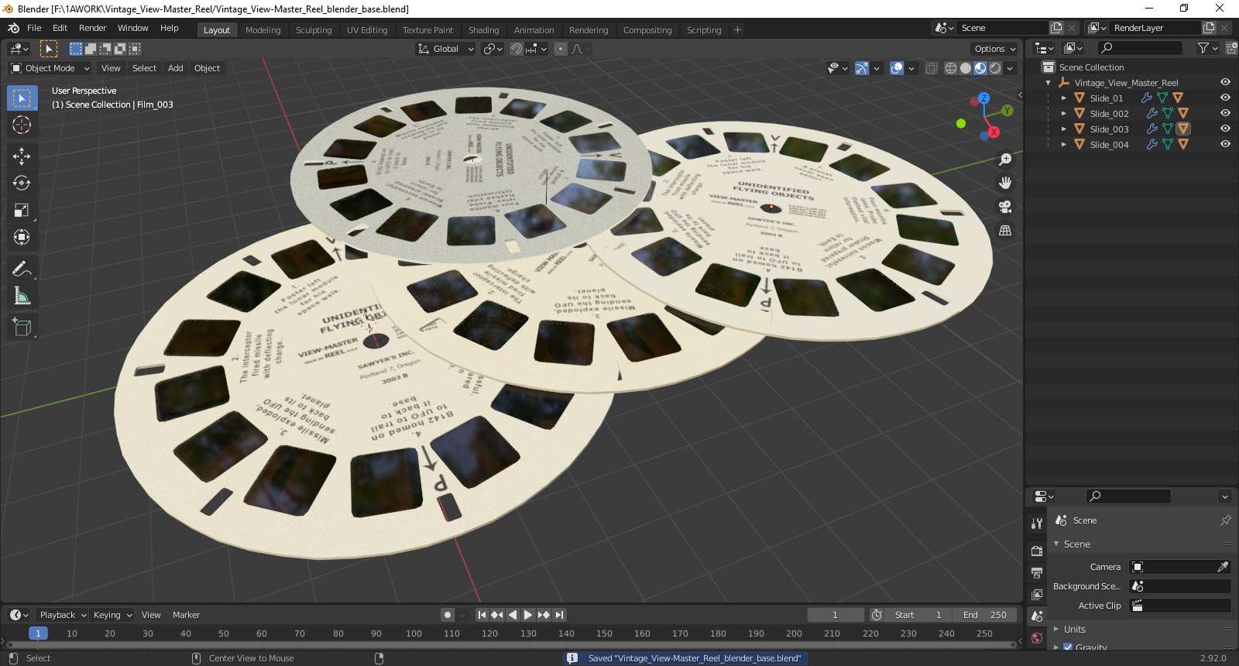The width and height of the screenshot is (1239, 666).
Task: Expand the Slide_004 tree item
Action: click(x=1064, y=144)
